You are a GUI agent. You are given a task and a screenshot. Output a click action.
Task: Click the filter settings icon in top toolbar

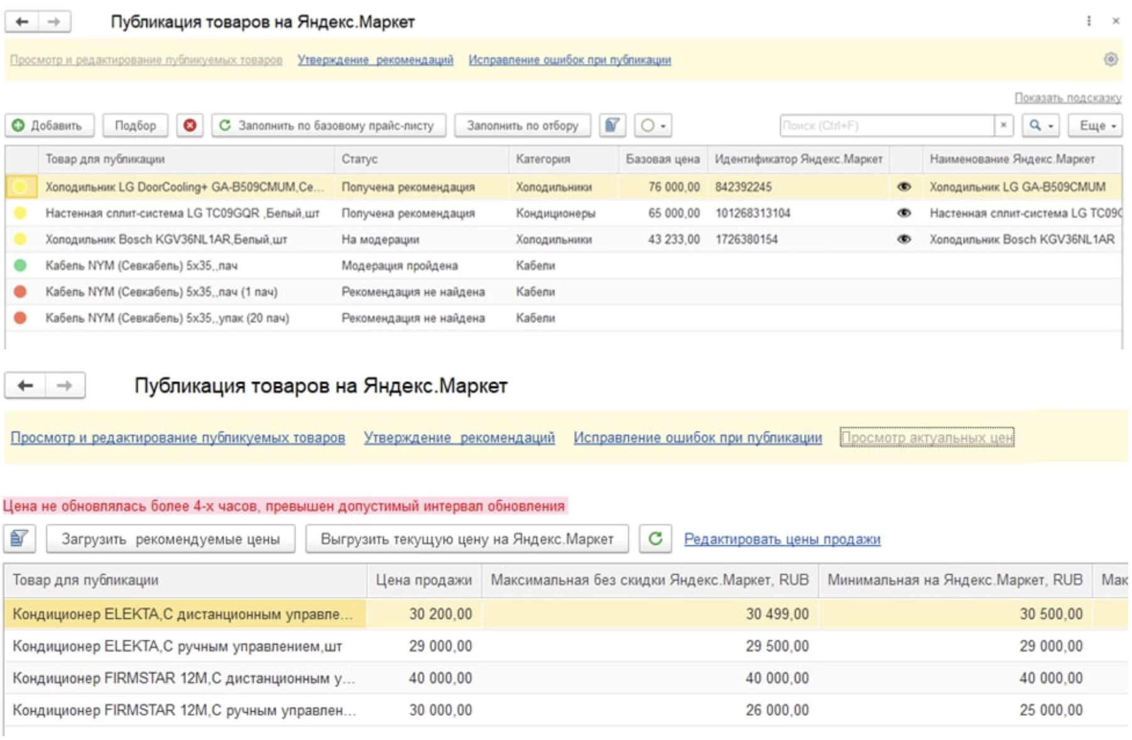(x=612, y=126)
